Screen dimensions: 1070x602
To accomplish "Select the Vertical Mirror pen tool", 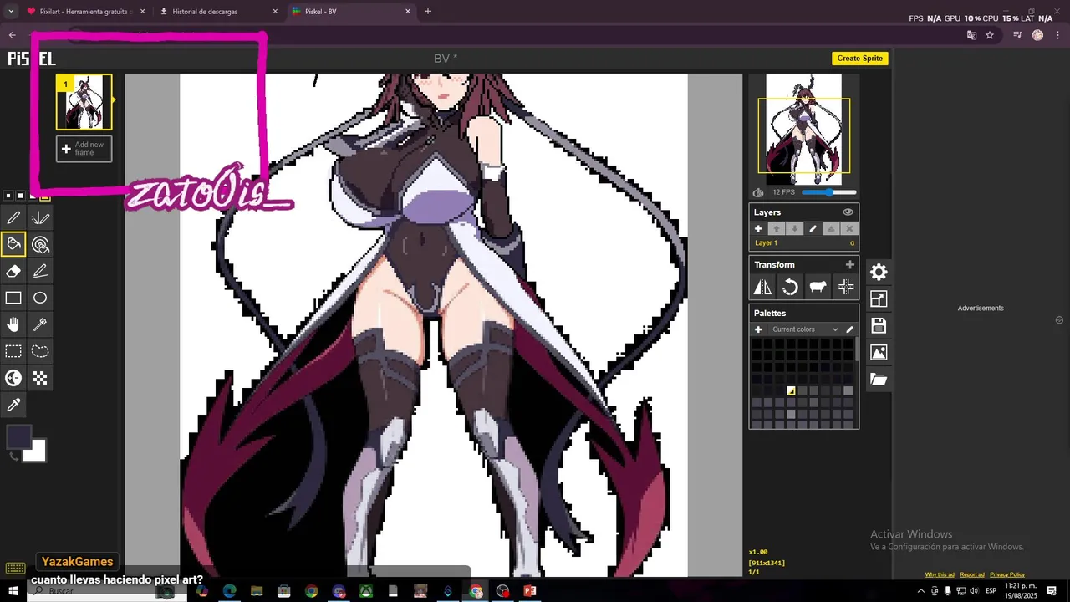I will pos(40,218).
